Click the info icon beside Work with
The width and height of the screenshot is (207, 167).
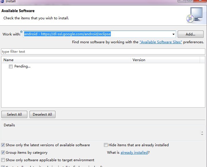tap(21, 32)
